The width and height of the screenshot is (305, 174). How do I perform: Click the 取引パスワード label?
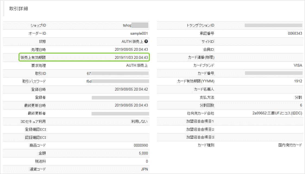34,81
